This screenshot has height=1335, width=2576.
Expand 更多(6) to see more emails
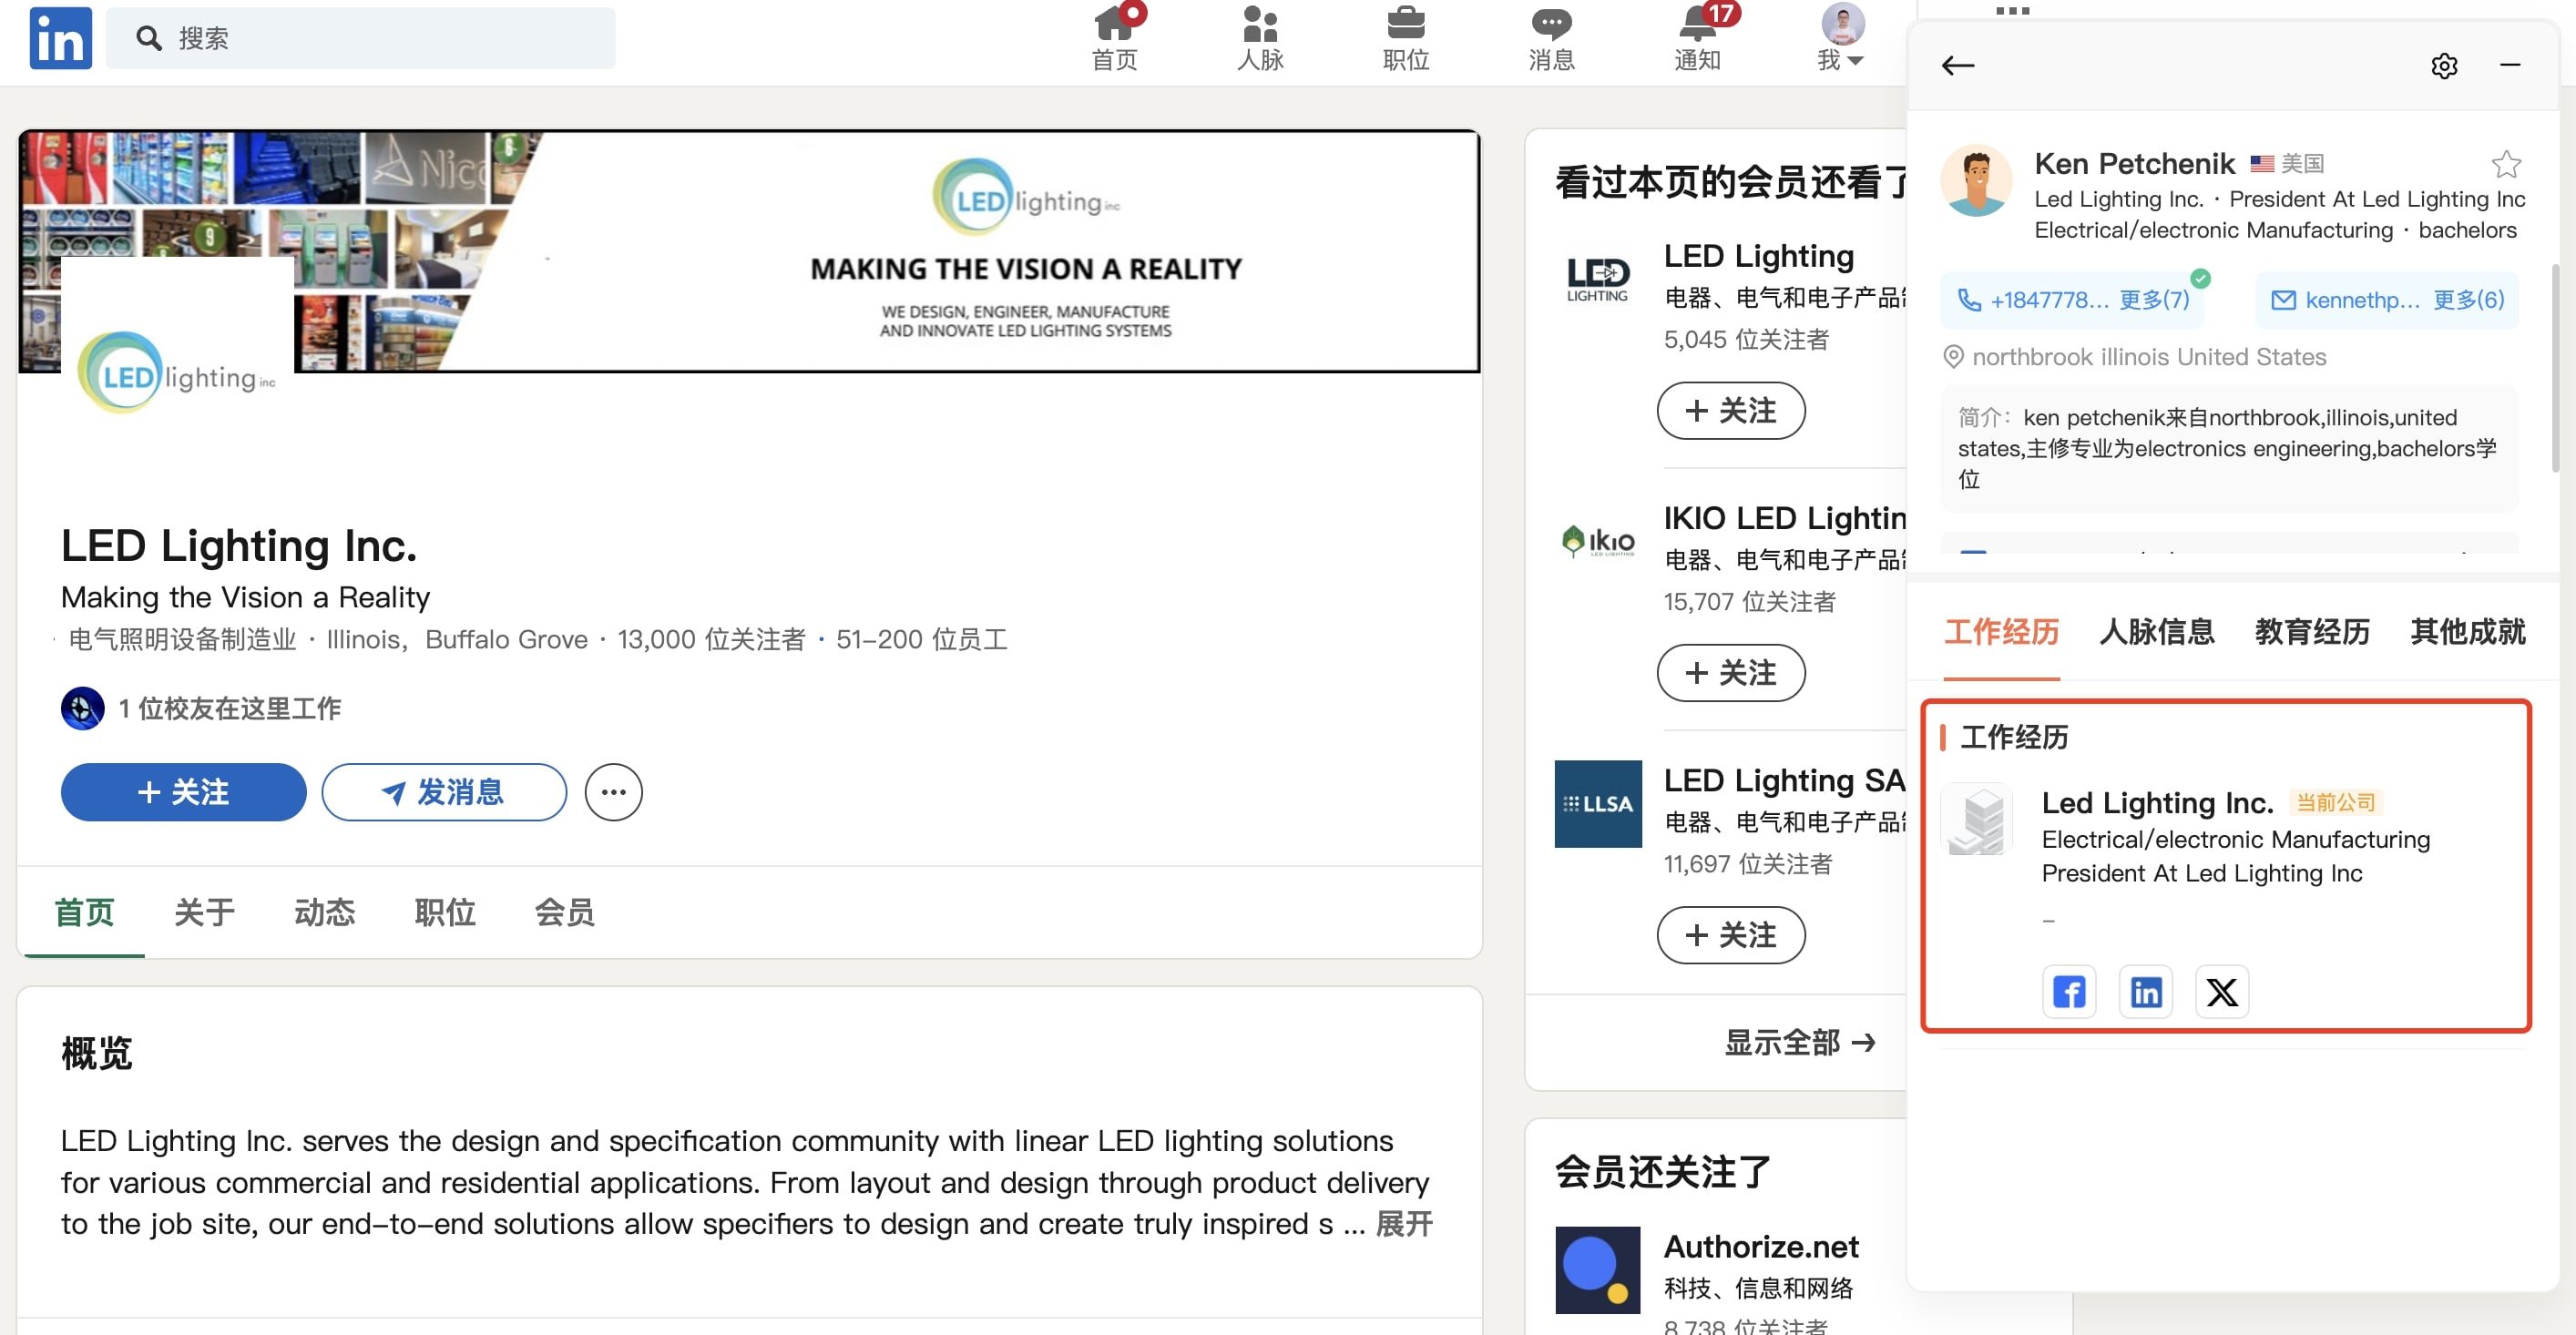pyautogui.click(x=2468, y=299)
